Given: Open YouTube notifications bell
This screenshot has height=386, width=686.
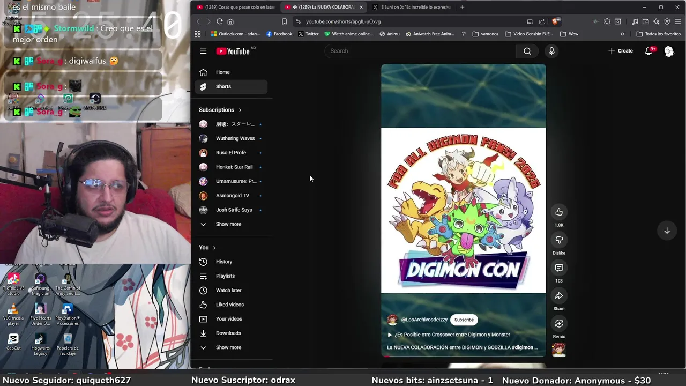Looking at the screenshot, I should [648, 51].
